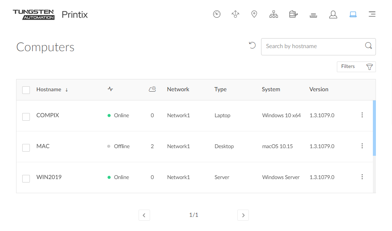This screenshot has height=231, width=392.
Task: Open the Print queues icon
Action: click(293, 15)
